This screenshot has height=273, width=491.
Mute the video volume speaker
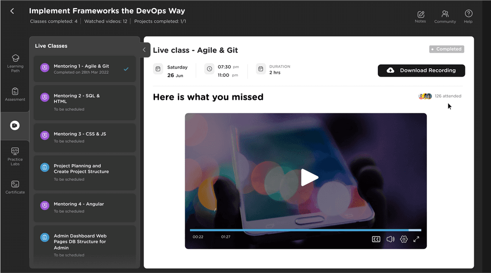pyautogui.click(x=390, y=239)
